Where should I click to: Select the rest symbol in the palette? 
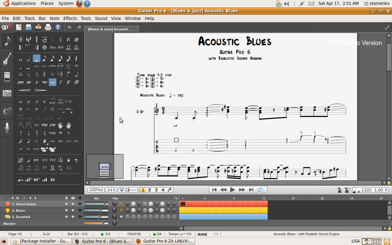click(76, 58)
